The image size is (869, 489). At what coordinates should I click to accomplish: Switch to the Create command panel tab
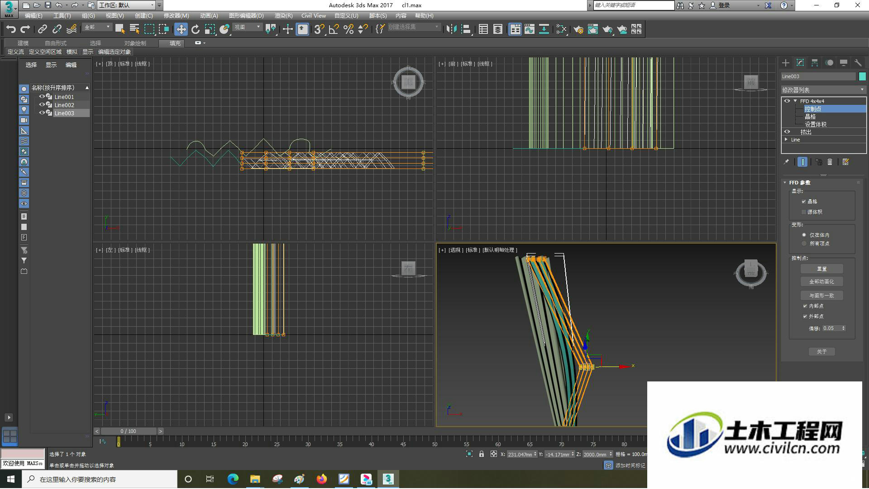[786, 63]
